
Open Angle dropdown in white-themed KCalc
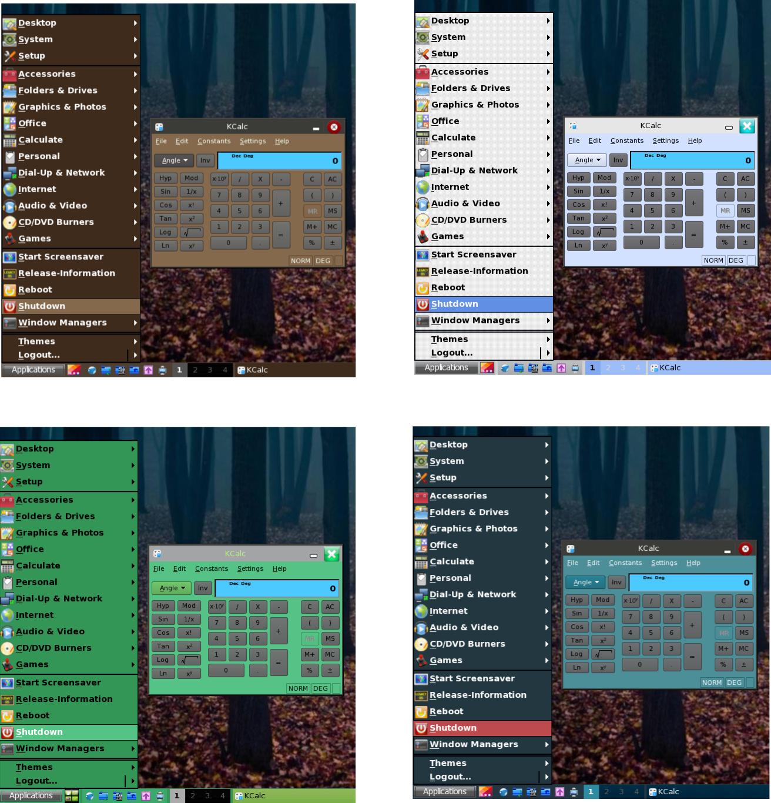click(587, 160)
